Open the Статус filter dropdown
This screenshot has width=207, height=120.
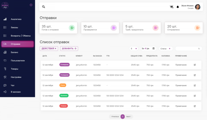click(x=166, y=49)
